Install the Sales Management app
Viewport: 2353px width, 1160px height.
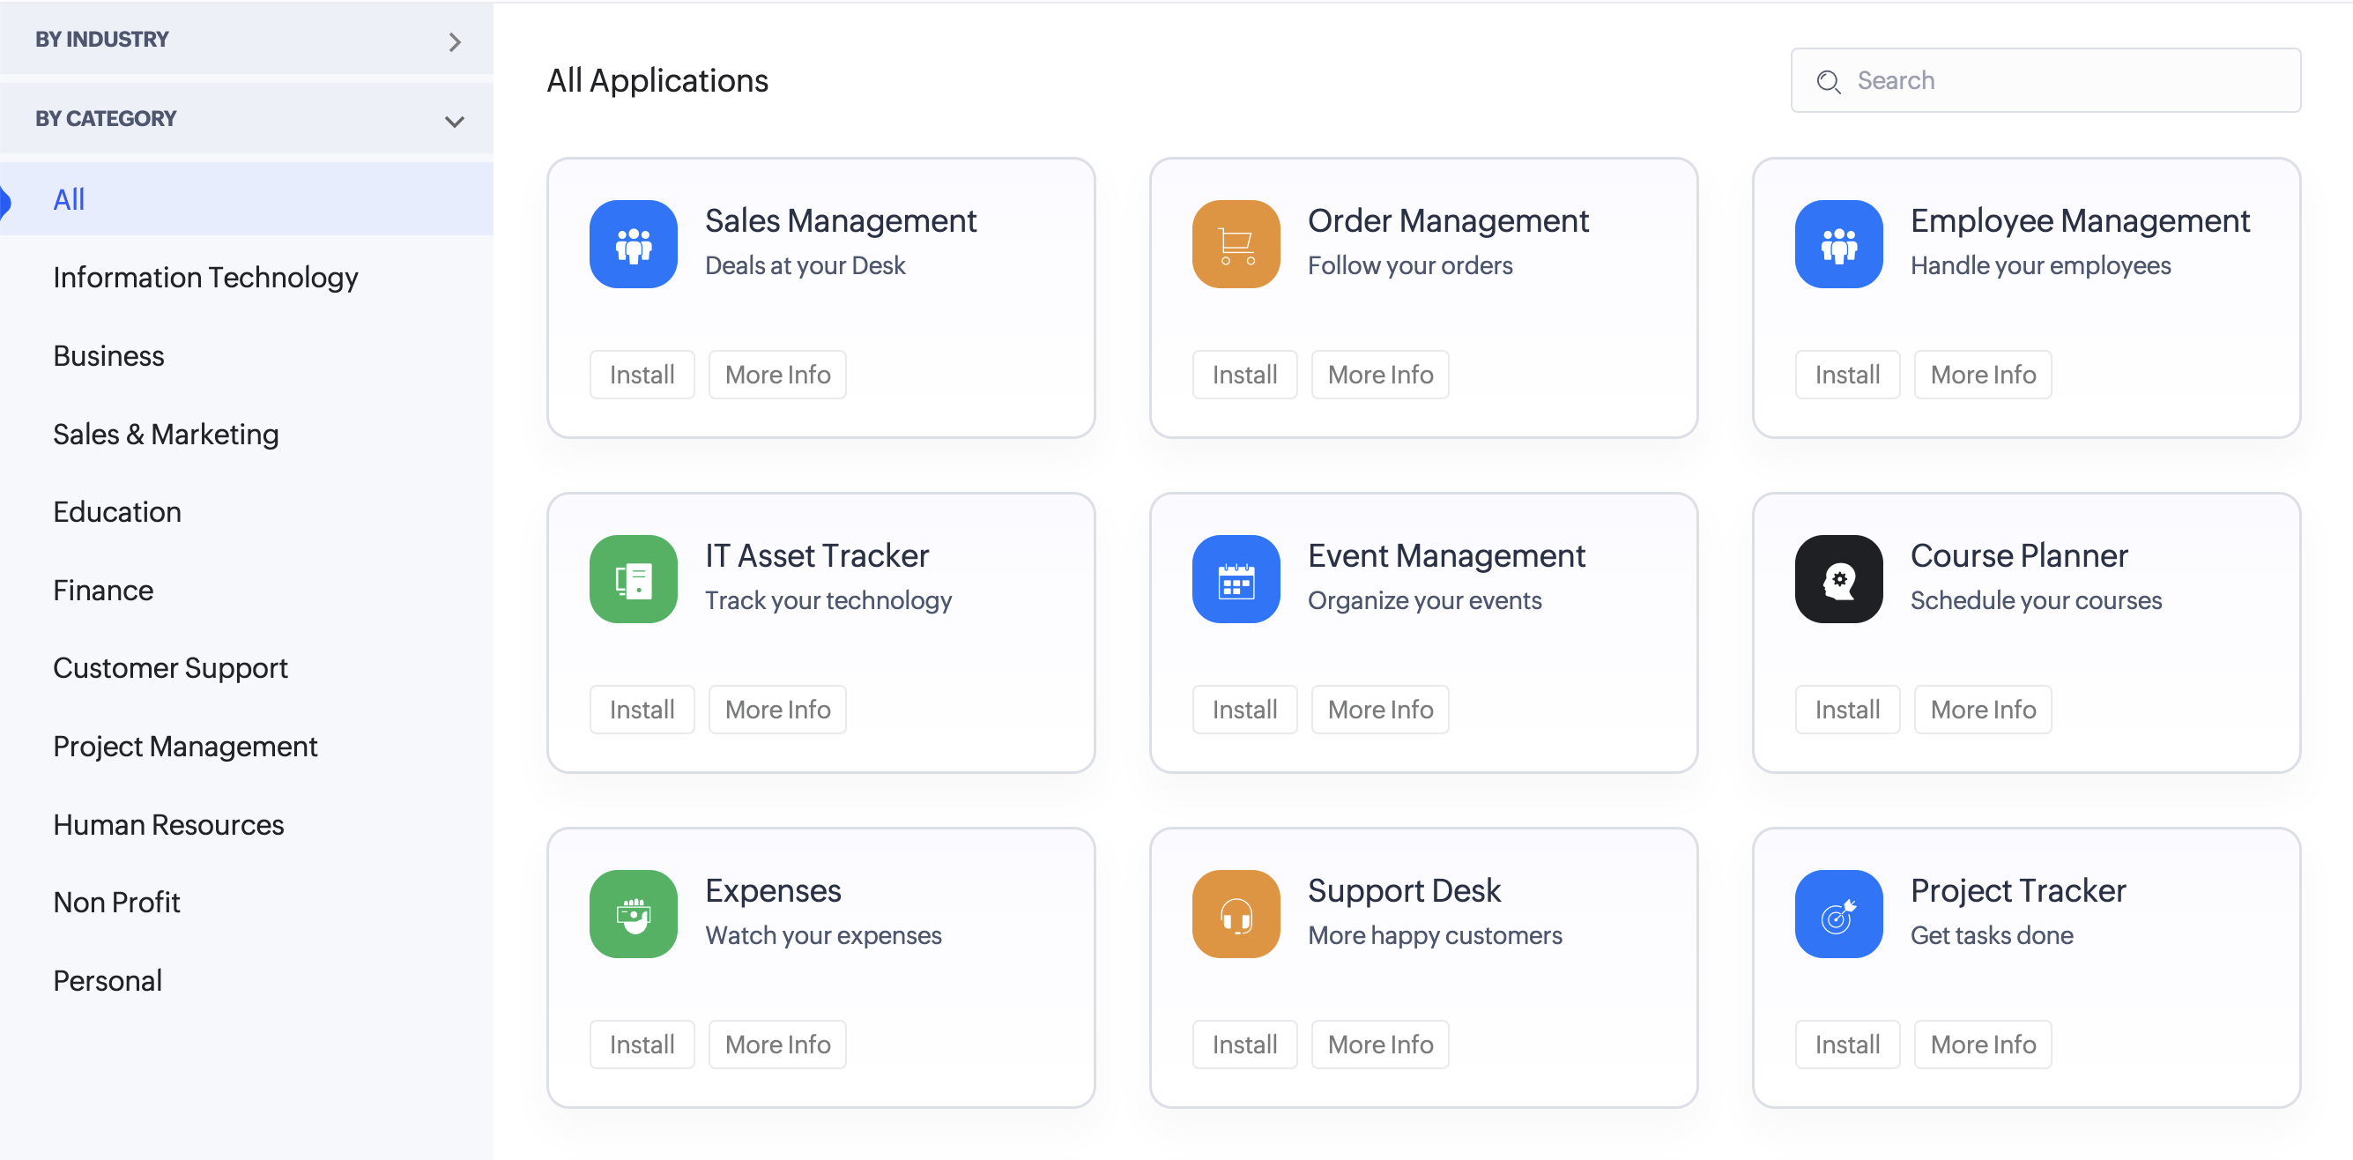coord(642,375)
